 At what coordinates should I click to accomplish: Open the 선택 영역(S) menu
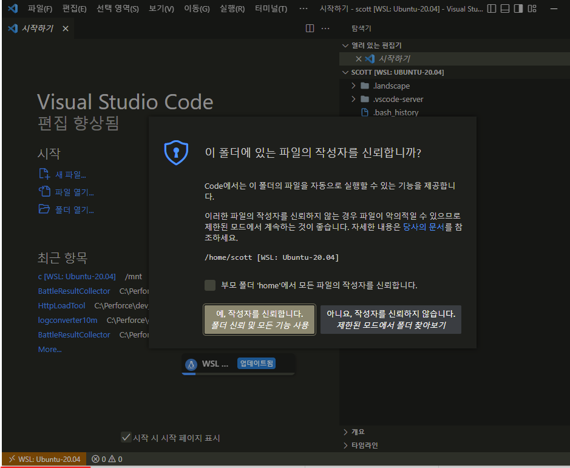(x=118, y=8)
